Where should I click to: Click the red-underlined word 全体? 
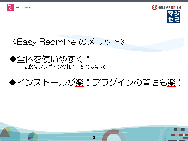(x=25, y=59)
